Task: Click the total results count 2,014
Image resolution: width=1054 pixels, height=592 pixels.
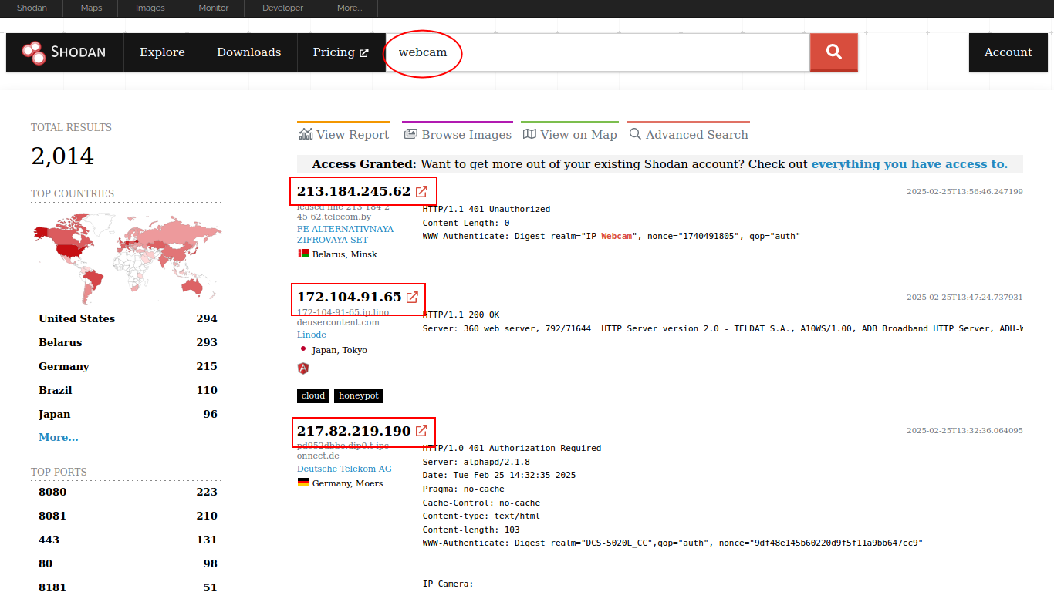Action: [x=62, y=156]
